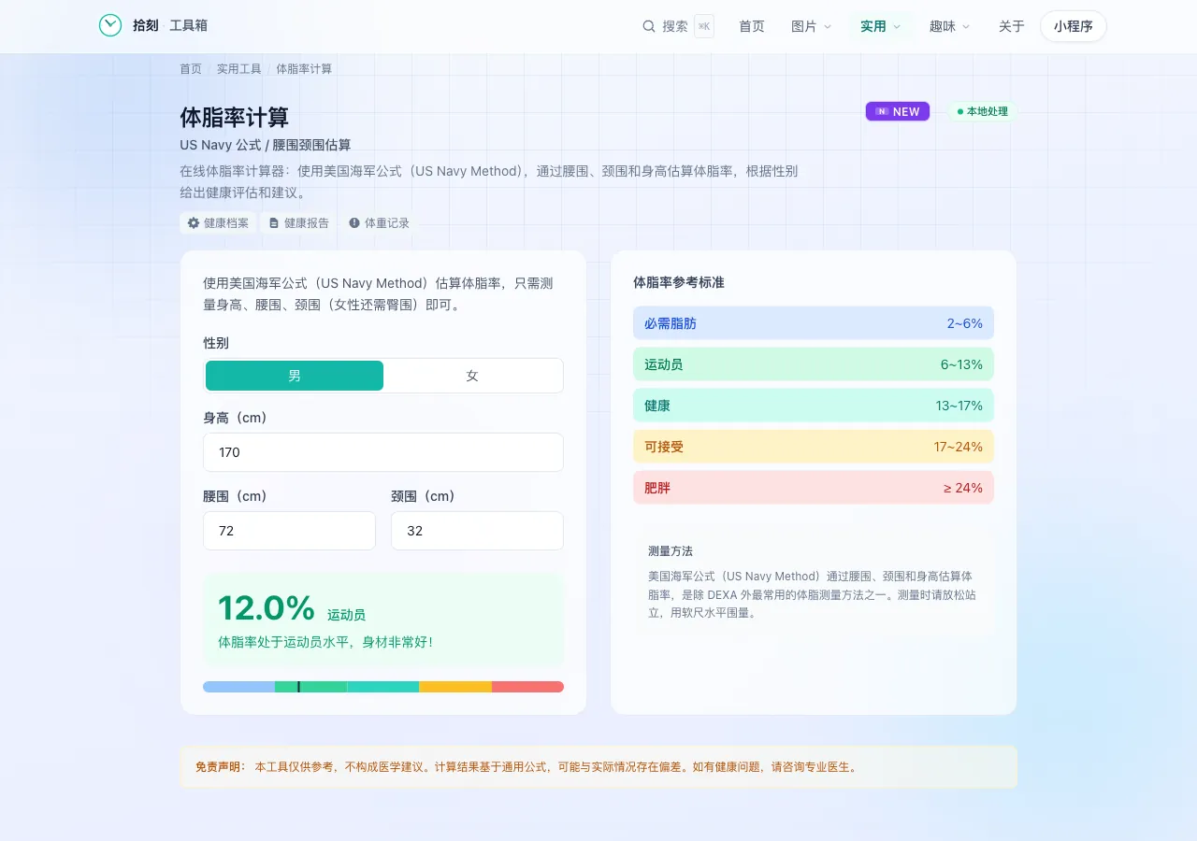Click the 可接受 17~24% reference row
This screenshot has height=841, width=1197.
tap(814, 447)
